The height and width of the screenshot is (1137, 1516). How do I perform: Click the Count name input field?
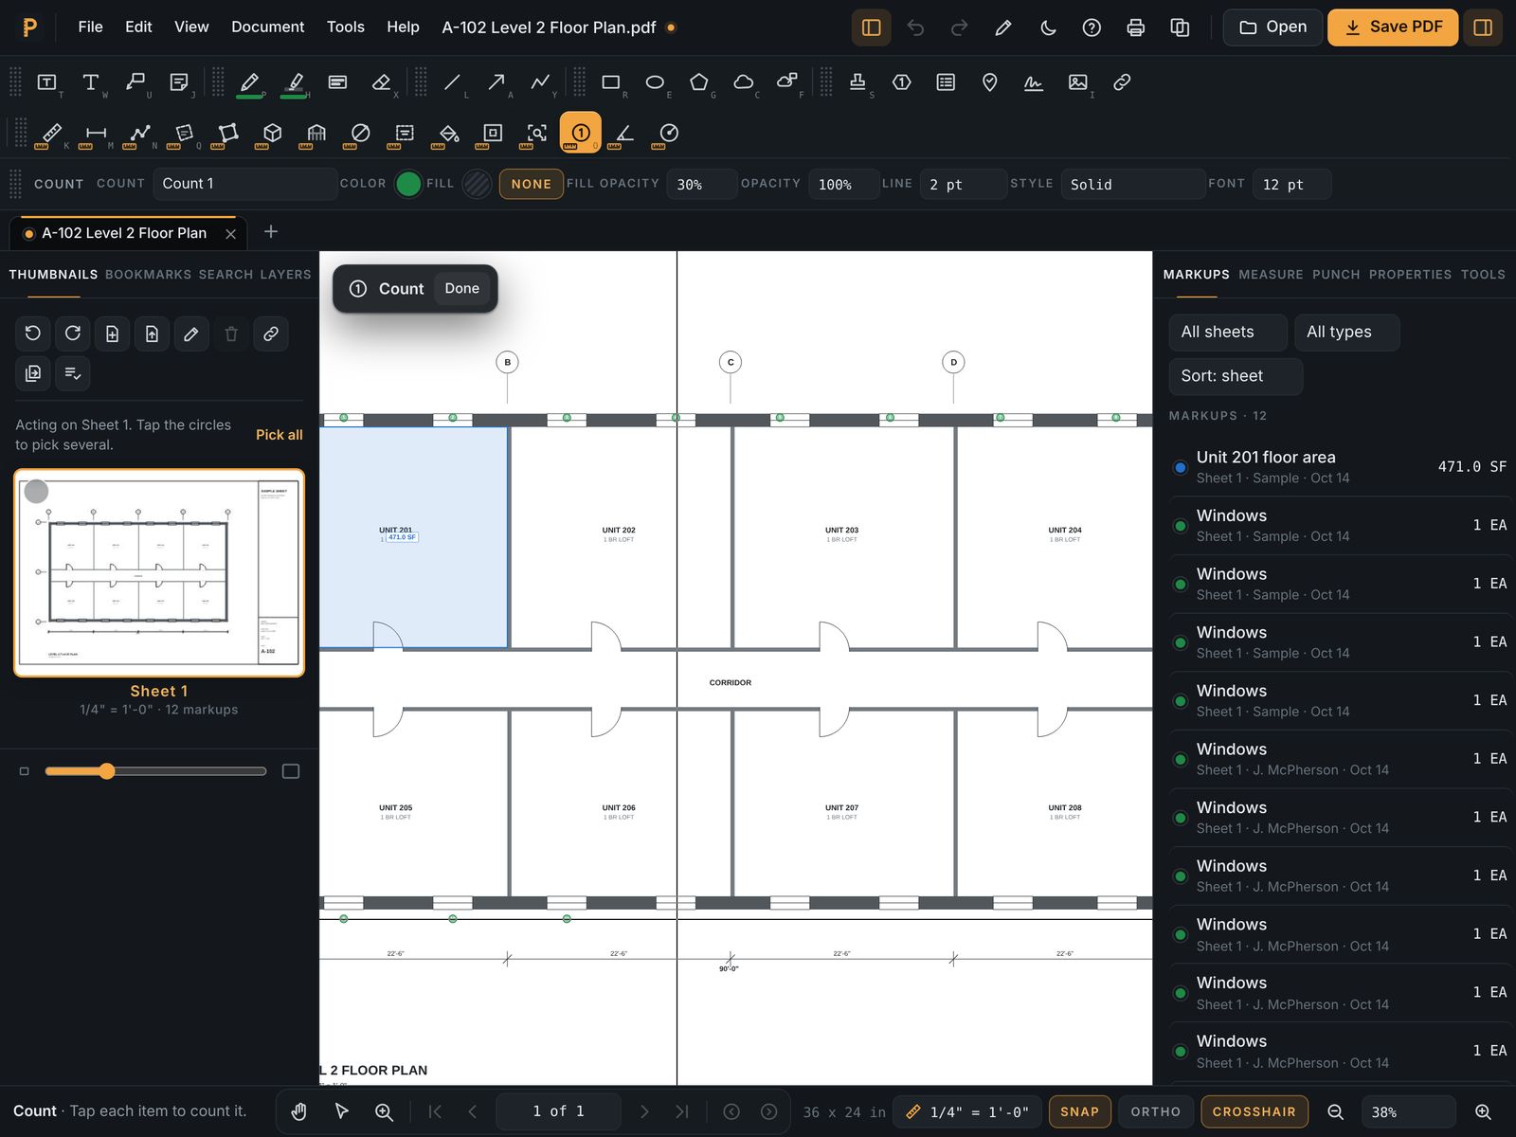pos(244,184)
